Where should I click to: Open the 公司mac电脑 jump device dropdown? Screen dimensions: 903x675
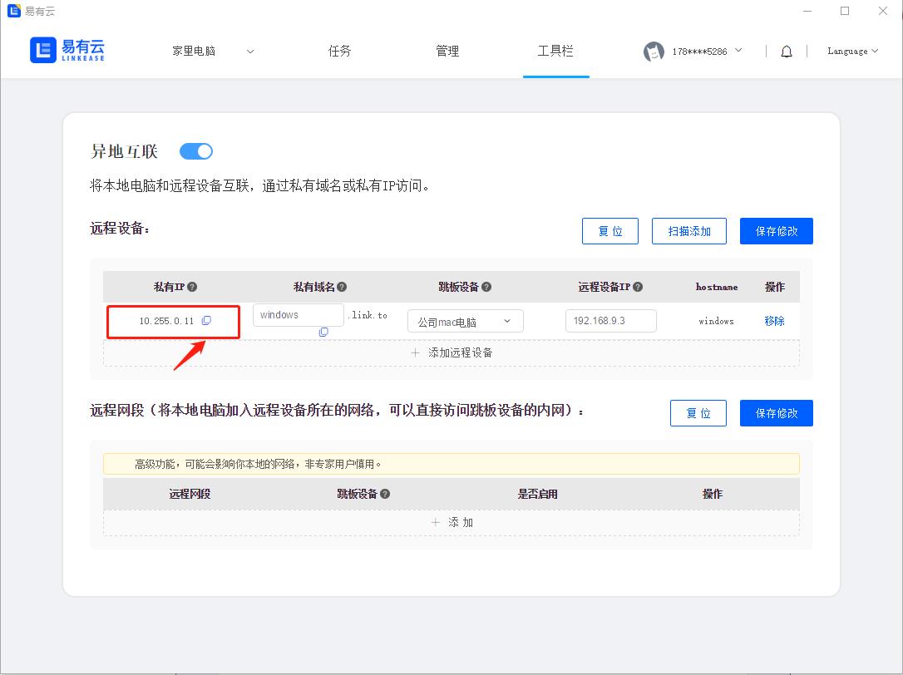pos(466,322)
